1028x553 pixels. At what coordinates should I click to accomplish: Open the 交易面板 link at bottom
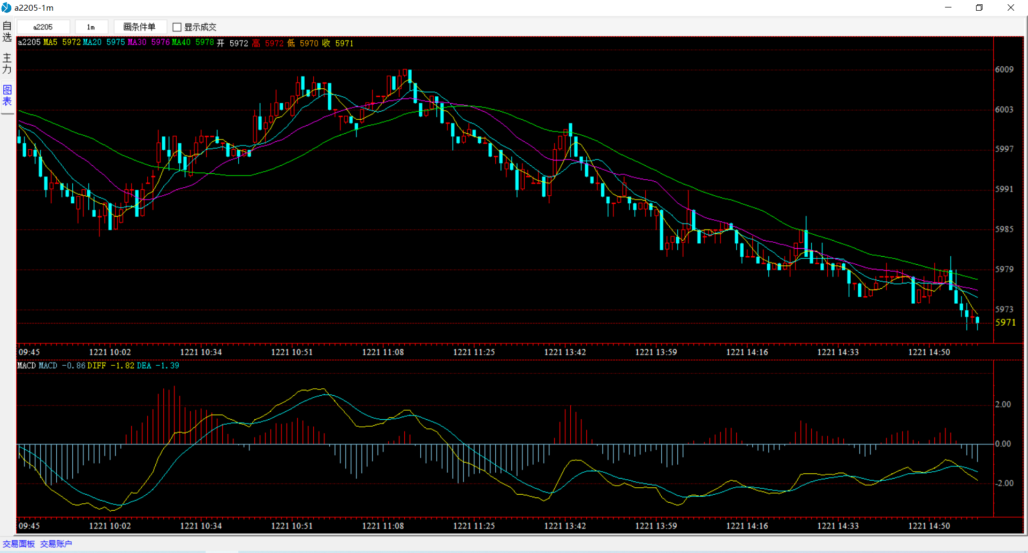(x=19, y=544)
